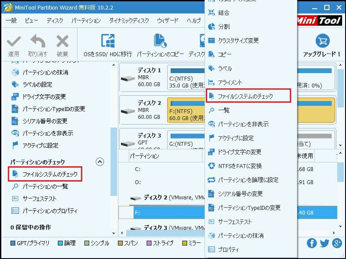
Task: Click left sidebar scroll-down arrow
Action: (114, 233)
